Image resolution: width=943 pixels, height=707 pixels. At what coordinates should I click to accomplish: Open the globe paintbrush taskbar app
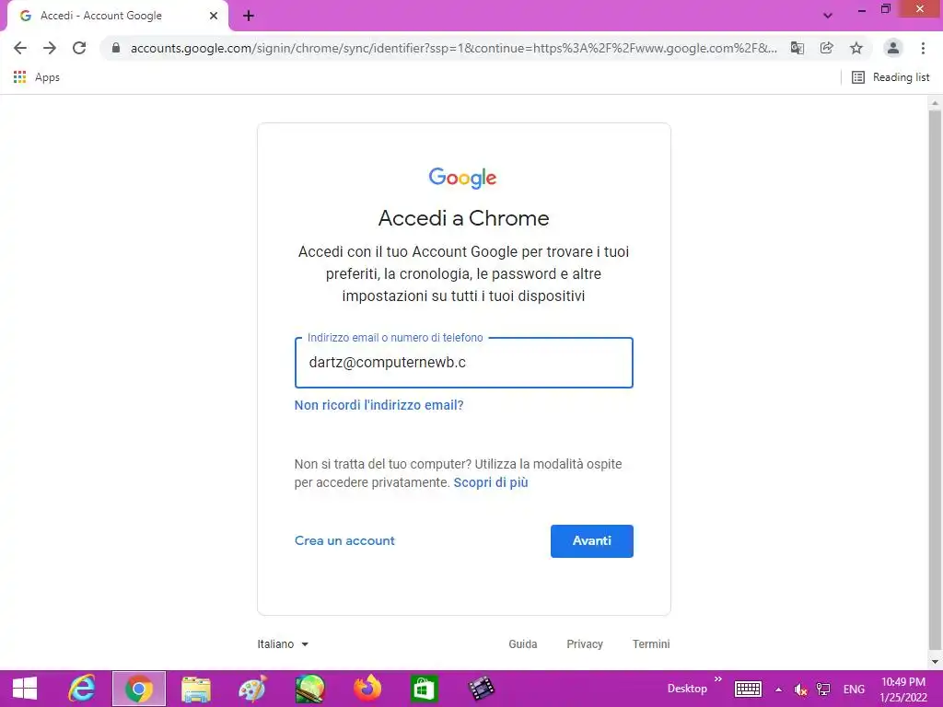click(x=309, y=689)
